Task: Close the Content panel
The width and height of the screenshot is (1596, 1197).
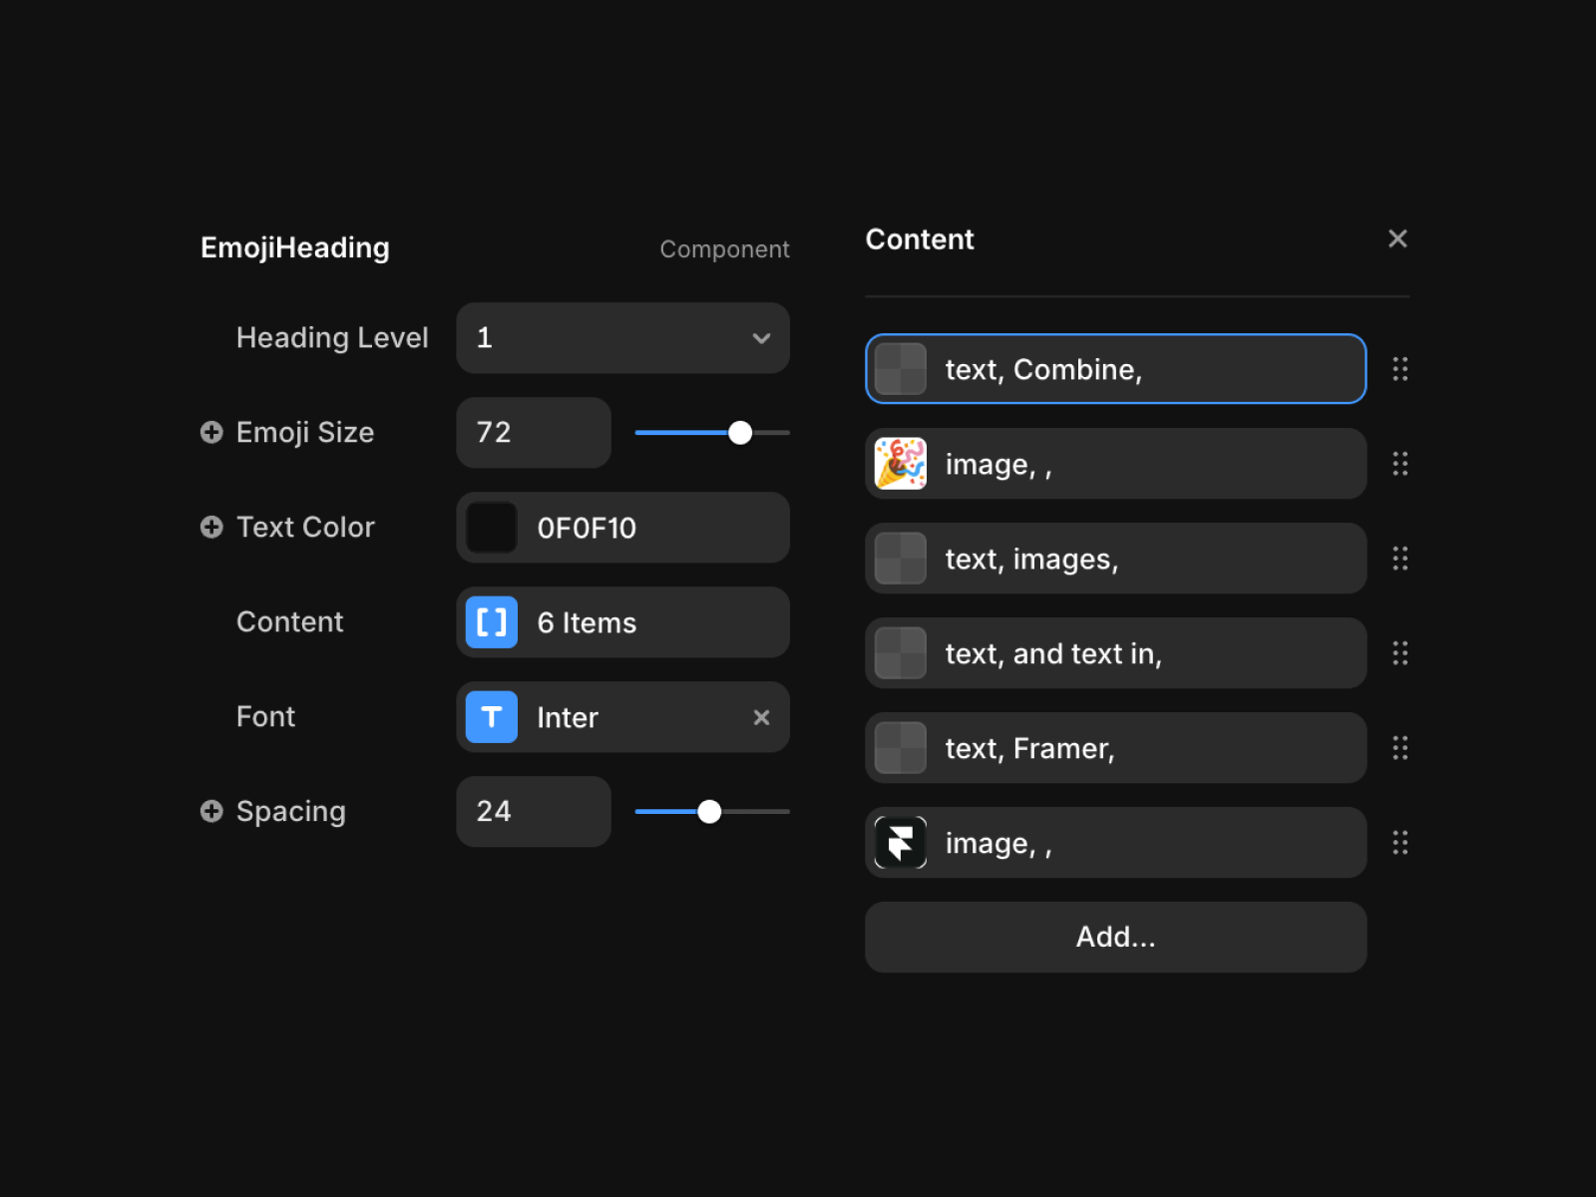Action: [x=1397, y=238]
